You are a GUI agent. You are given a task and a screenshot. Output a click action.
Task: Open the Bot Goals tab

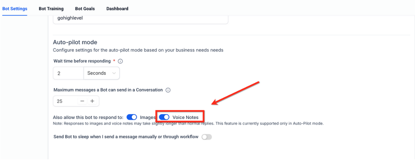(85, 9)
